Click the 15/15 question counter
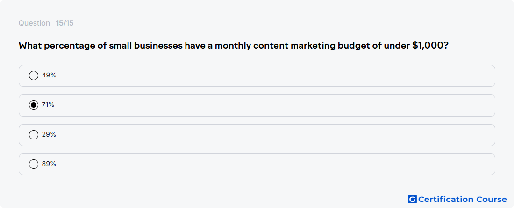 click(64, 23)
